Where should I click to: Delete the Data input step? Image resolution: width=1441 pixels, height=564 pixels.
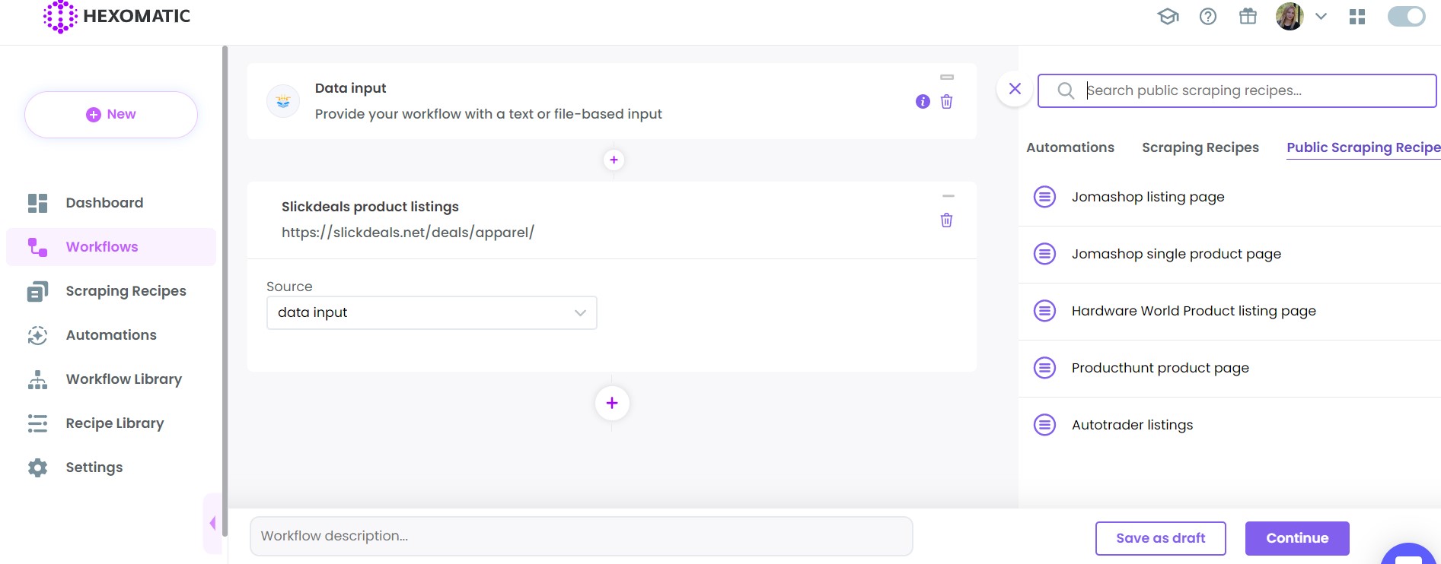(x=946, y=102)
